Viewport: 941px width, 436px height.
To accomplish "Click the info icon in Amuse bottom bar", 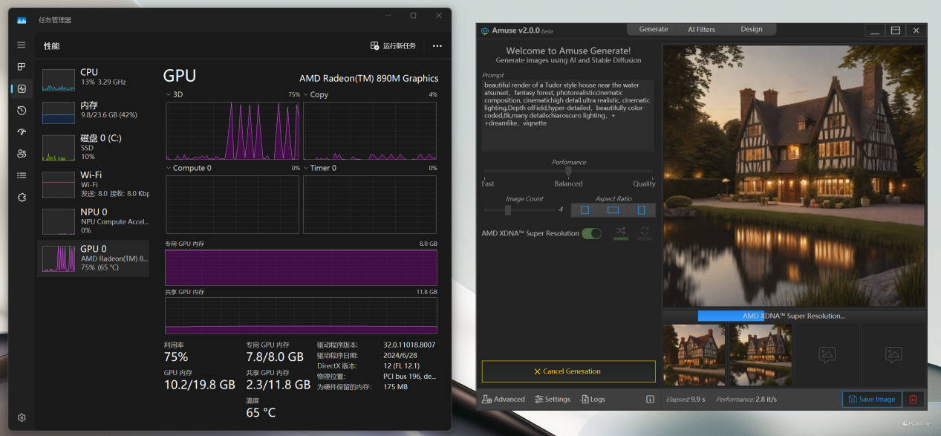I will [650, 400].
